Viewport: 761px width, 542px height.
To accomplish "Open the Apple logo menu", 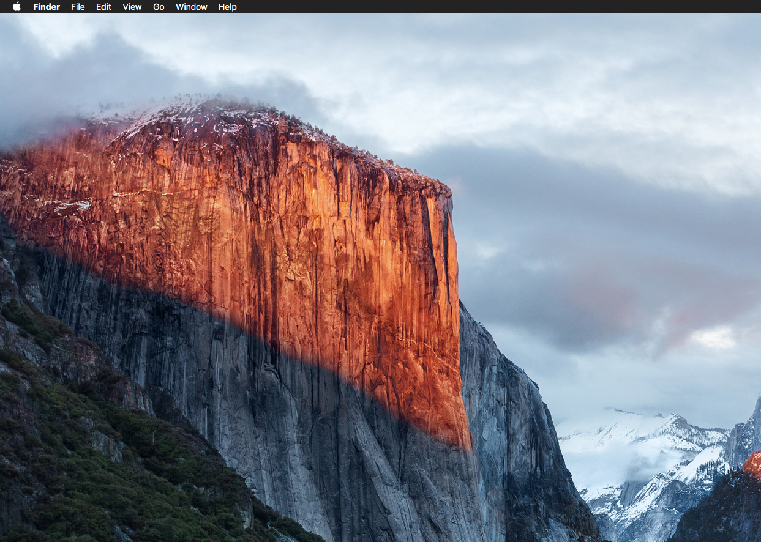I will pyautogui.click(x=17, y=7).
